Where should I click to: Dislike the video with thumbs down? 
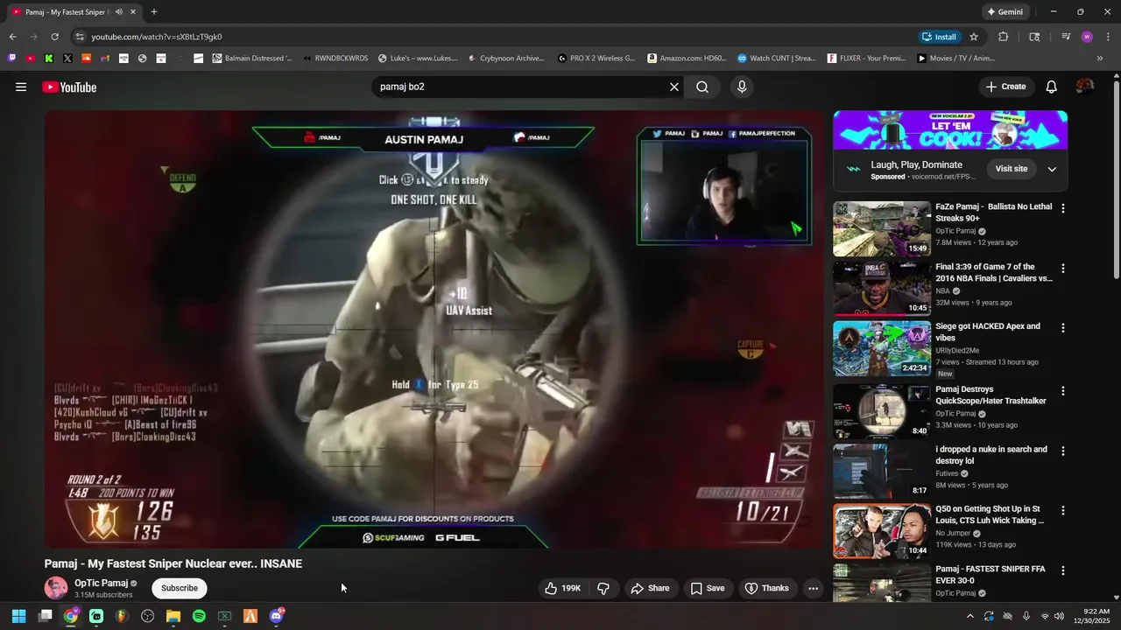click(603, 588)
